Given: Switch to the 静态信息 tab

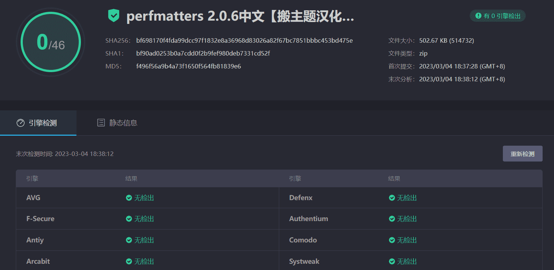Looking at the screenshot, I should coord(117,123).
